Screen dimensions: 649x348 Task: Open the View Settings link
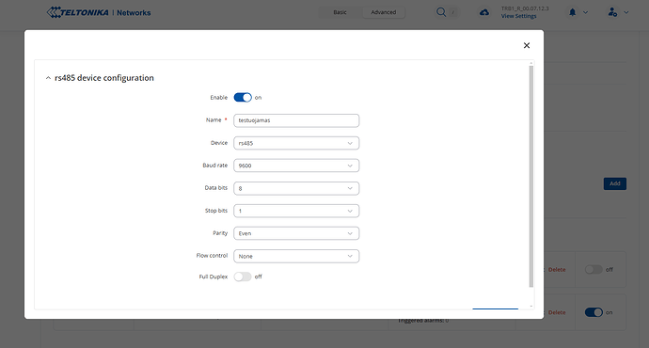pyautogui.click(x=518, y=16)
